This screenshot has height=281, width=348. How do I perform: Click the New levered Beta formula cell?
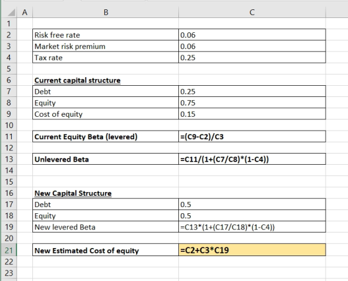(x=252, y=227)
